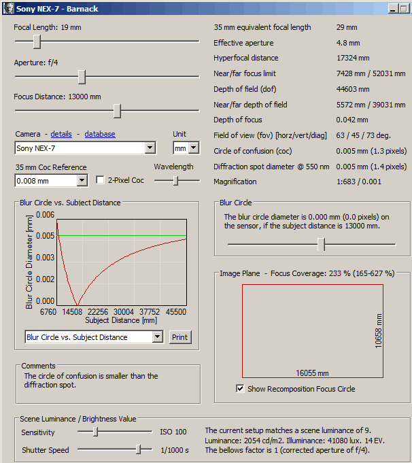This screenshot has width=412, height=463.
Task: Click the Focus Distance slider handle
Action: coord(117,111)
